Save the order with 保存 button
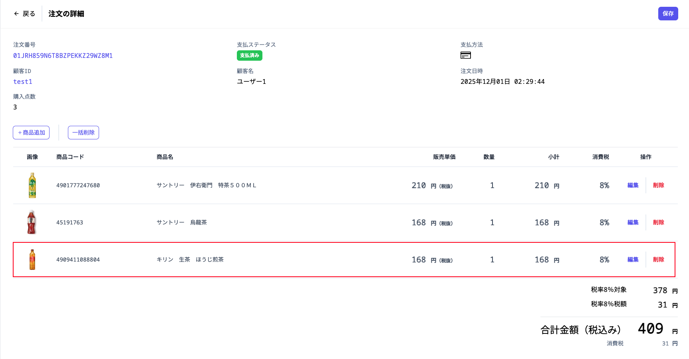 pos(668,14)
